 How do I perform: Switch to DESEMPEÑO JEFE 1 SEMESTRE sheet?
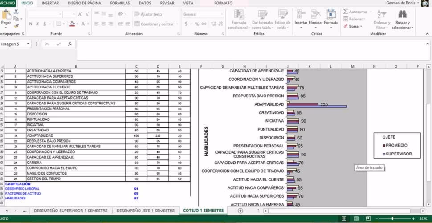(145, 211)
